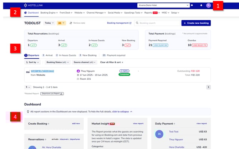The height and width of the screenshot is (149, 239).
Task: Open the Booking Status filter dropdown
Action: coord(58,62)
